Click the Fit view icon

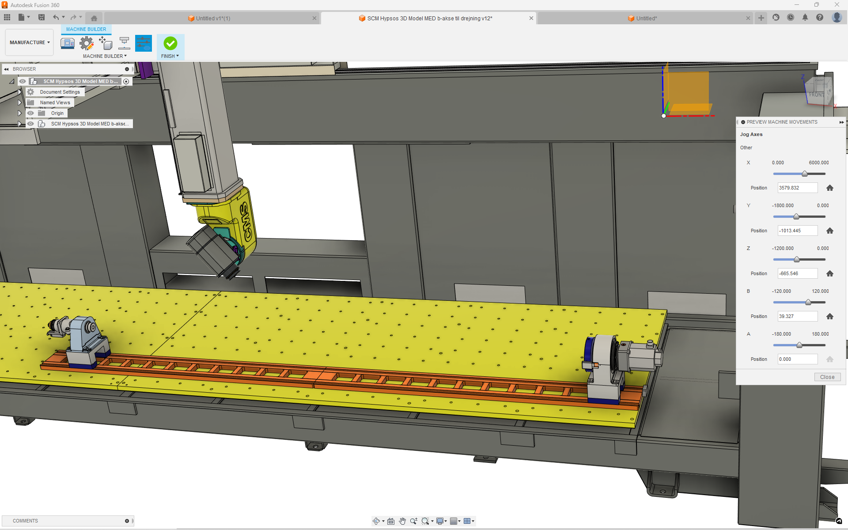click(426, 521)
